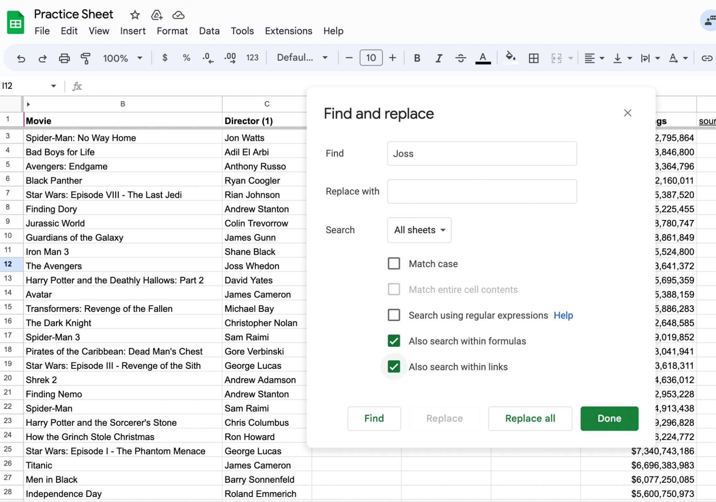This screenshot has width=716, height=502.
Task: Expand text wrapping dropdown arrow
Action: 658,58
